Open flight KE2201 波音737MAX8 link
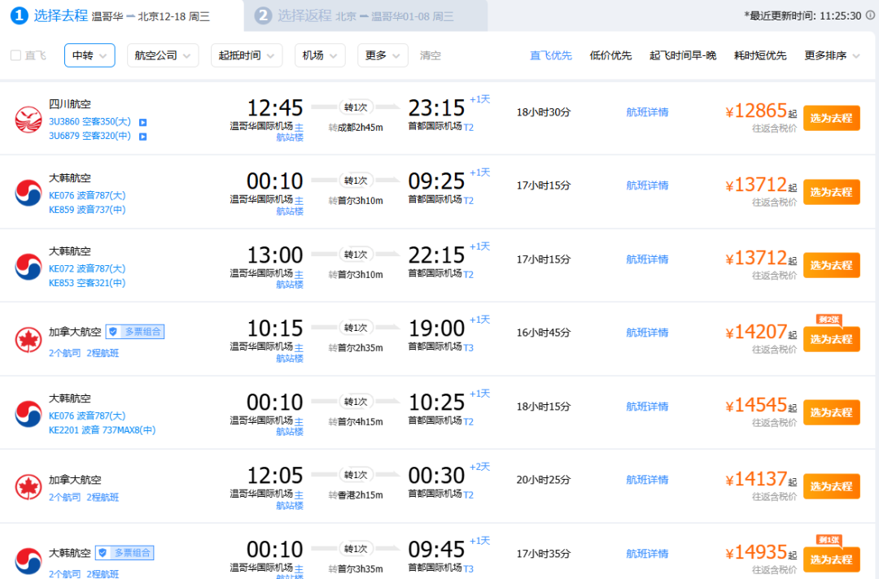Viewport: 879px width, 579px height. point(102,430)
